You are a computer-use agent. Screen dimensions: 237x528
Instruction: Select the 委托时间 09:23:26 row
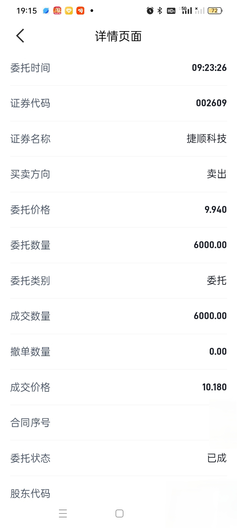[x=118, y=68]
